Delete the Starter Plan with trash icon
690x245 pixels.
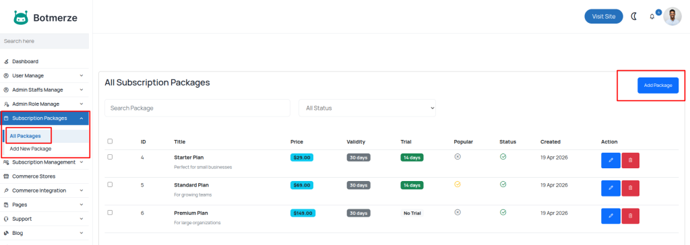630,161
